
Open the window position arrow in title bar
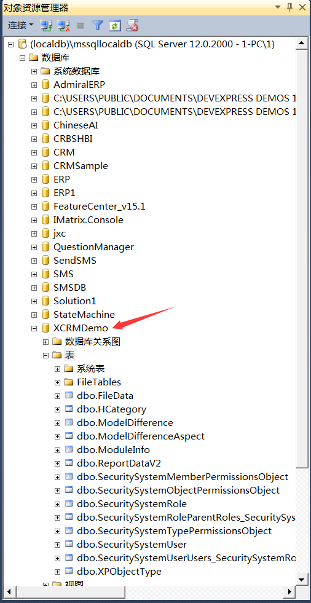click(x=278, y=7)
